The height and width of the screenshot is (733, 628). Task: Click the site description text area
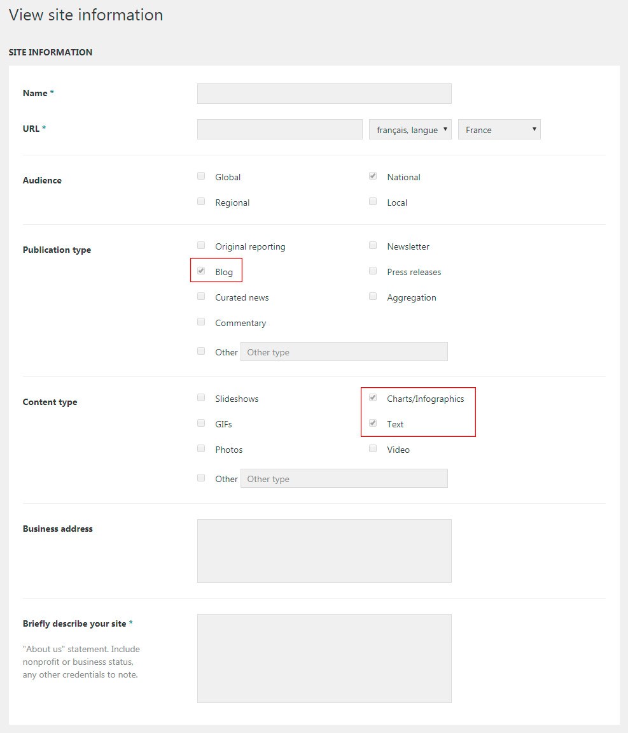324,658
